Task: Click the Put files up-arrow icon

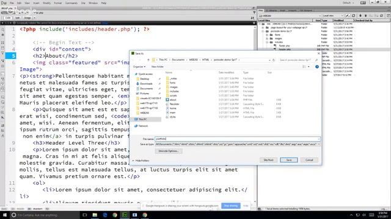Action: 365,16
